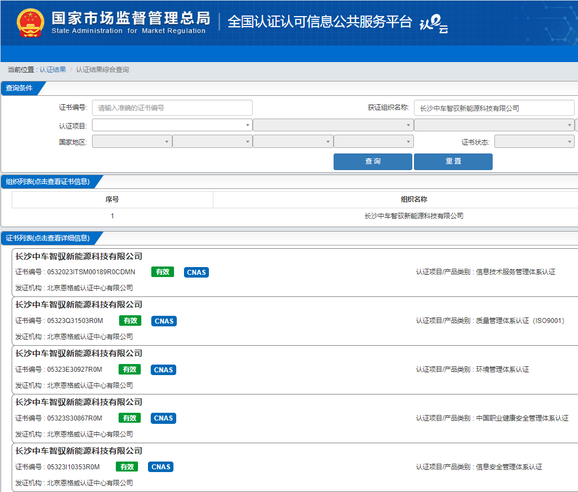Click CNAS badge of 05323E30927R0M
Screen dimensions: 578x492
coord(163,370)
